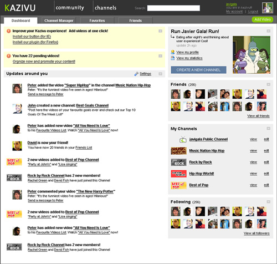
Task: Click Friends List link in David update
Action: 84,148
